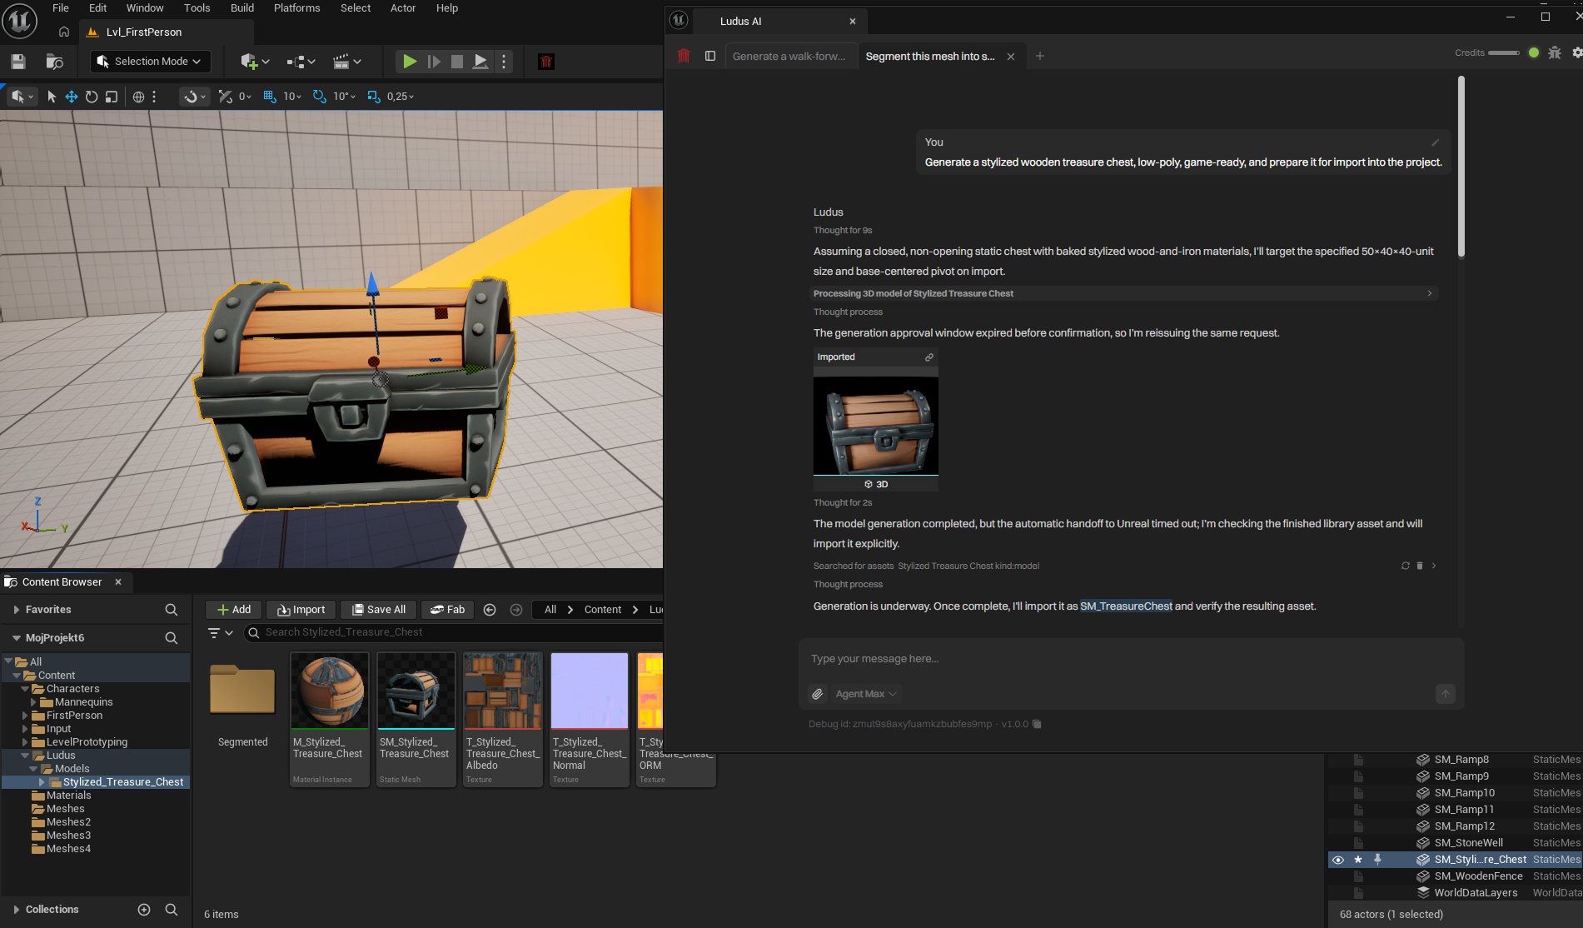Send the message with the up-arrow button
1583x928 pixels.
(1446, 694)
